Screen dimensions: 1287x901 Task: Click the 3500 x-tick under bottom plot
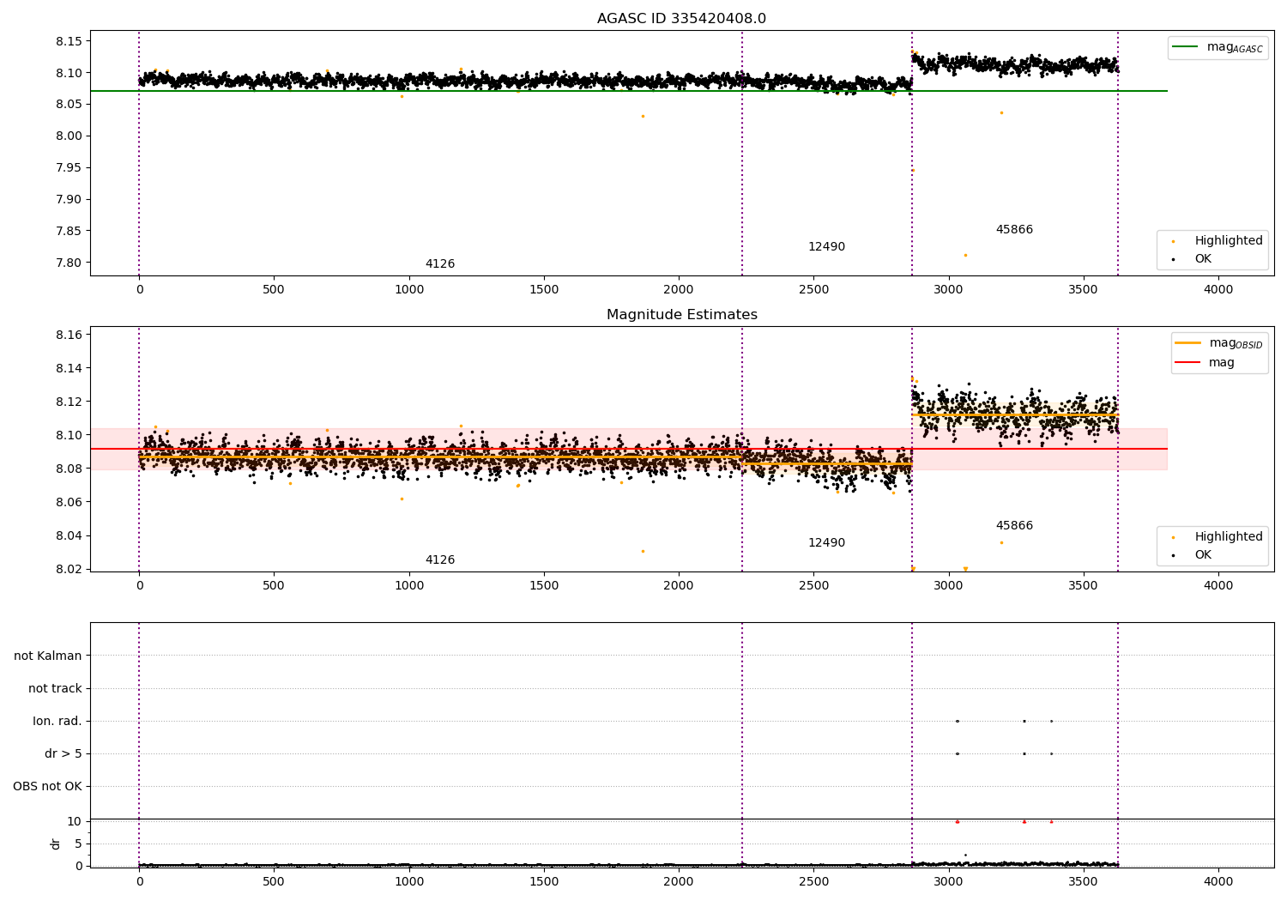(1084, 881)
